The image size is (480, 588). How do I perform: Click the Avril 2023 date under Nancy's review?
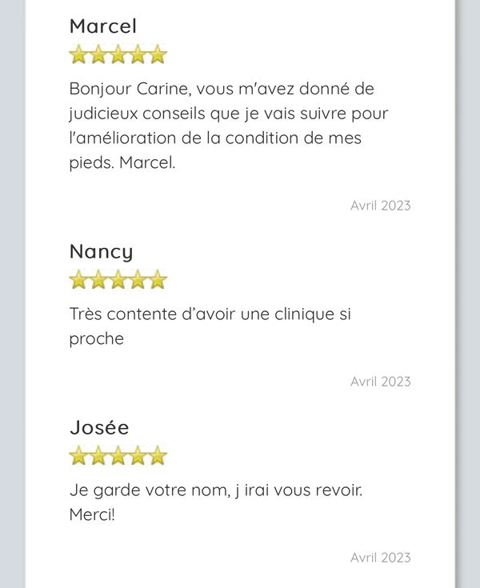(380, 382)
